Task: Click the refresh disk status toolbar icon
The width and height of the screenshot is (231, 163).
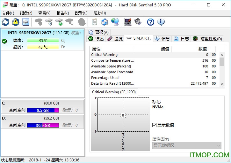Action: click(x=5, y=22)
